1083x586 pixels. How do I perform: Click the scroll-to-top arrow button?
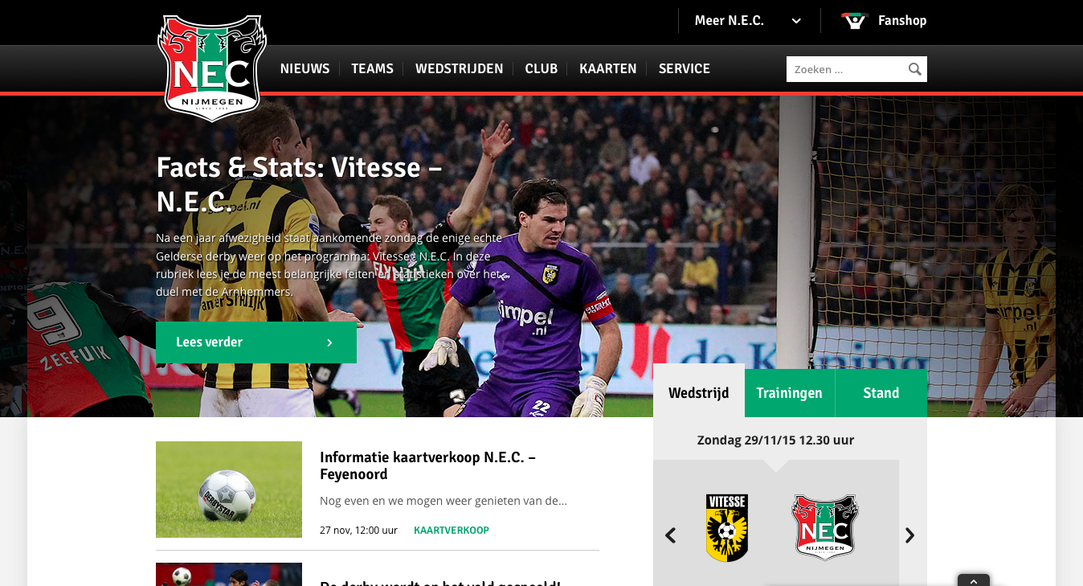coord(973,580)
